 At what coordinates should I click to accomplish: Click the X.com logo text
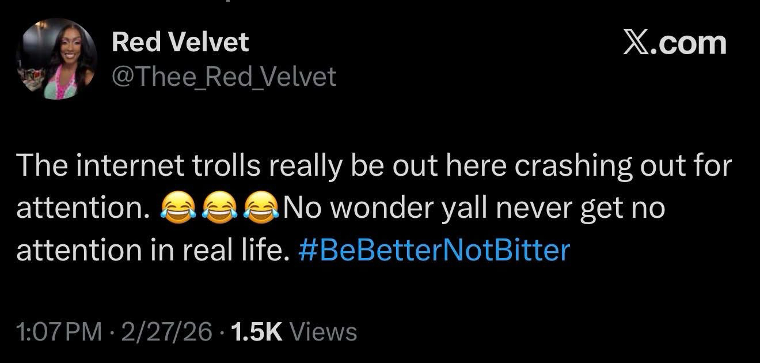coord(675,43)
